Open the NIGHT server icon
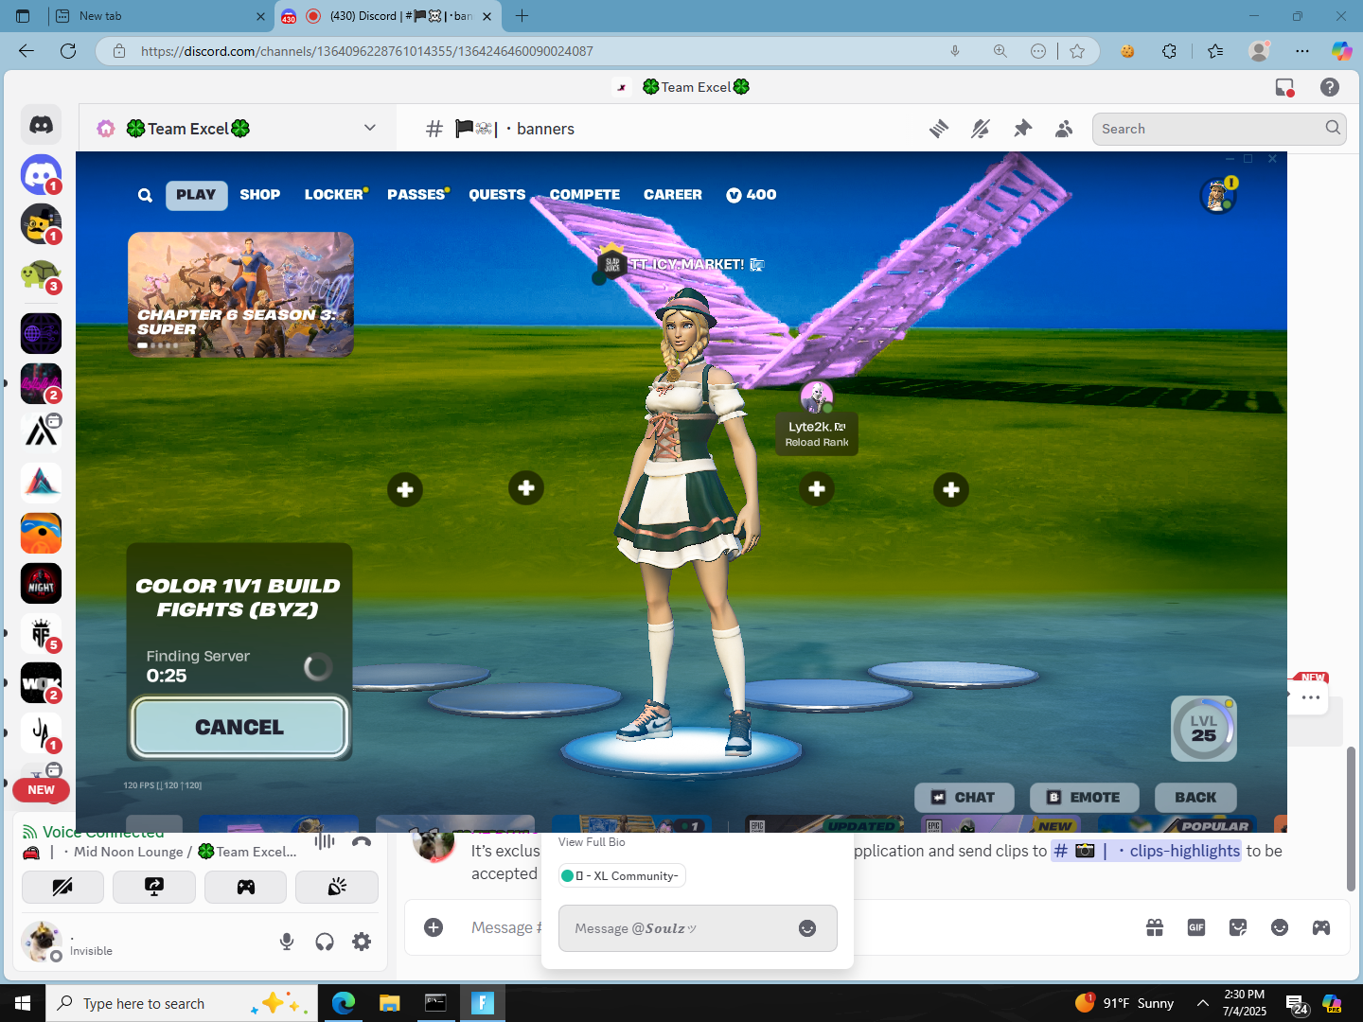Image resolution: width=1363 pixels, height=1022 pixels. click(41, 583)
